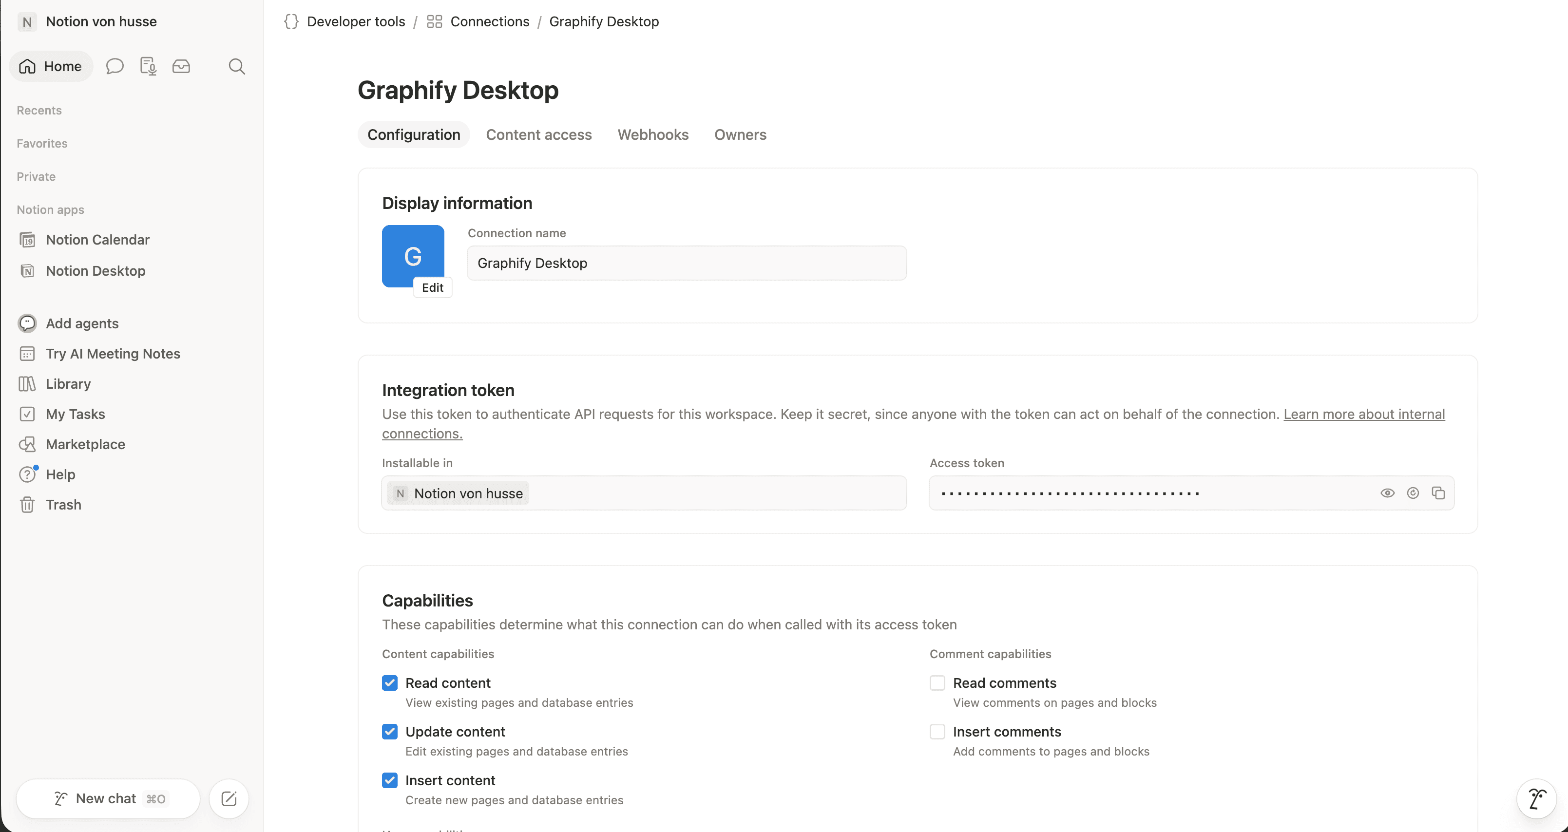1568x832 pixels.
Task: Open the AI meeting notes microphone icon
Action: tap(148, 66)
